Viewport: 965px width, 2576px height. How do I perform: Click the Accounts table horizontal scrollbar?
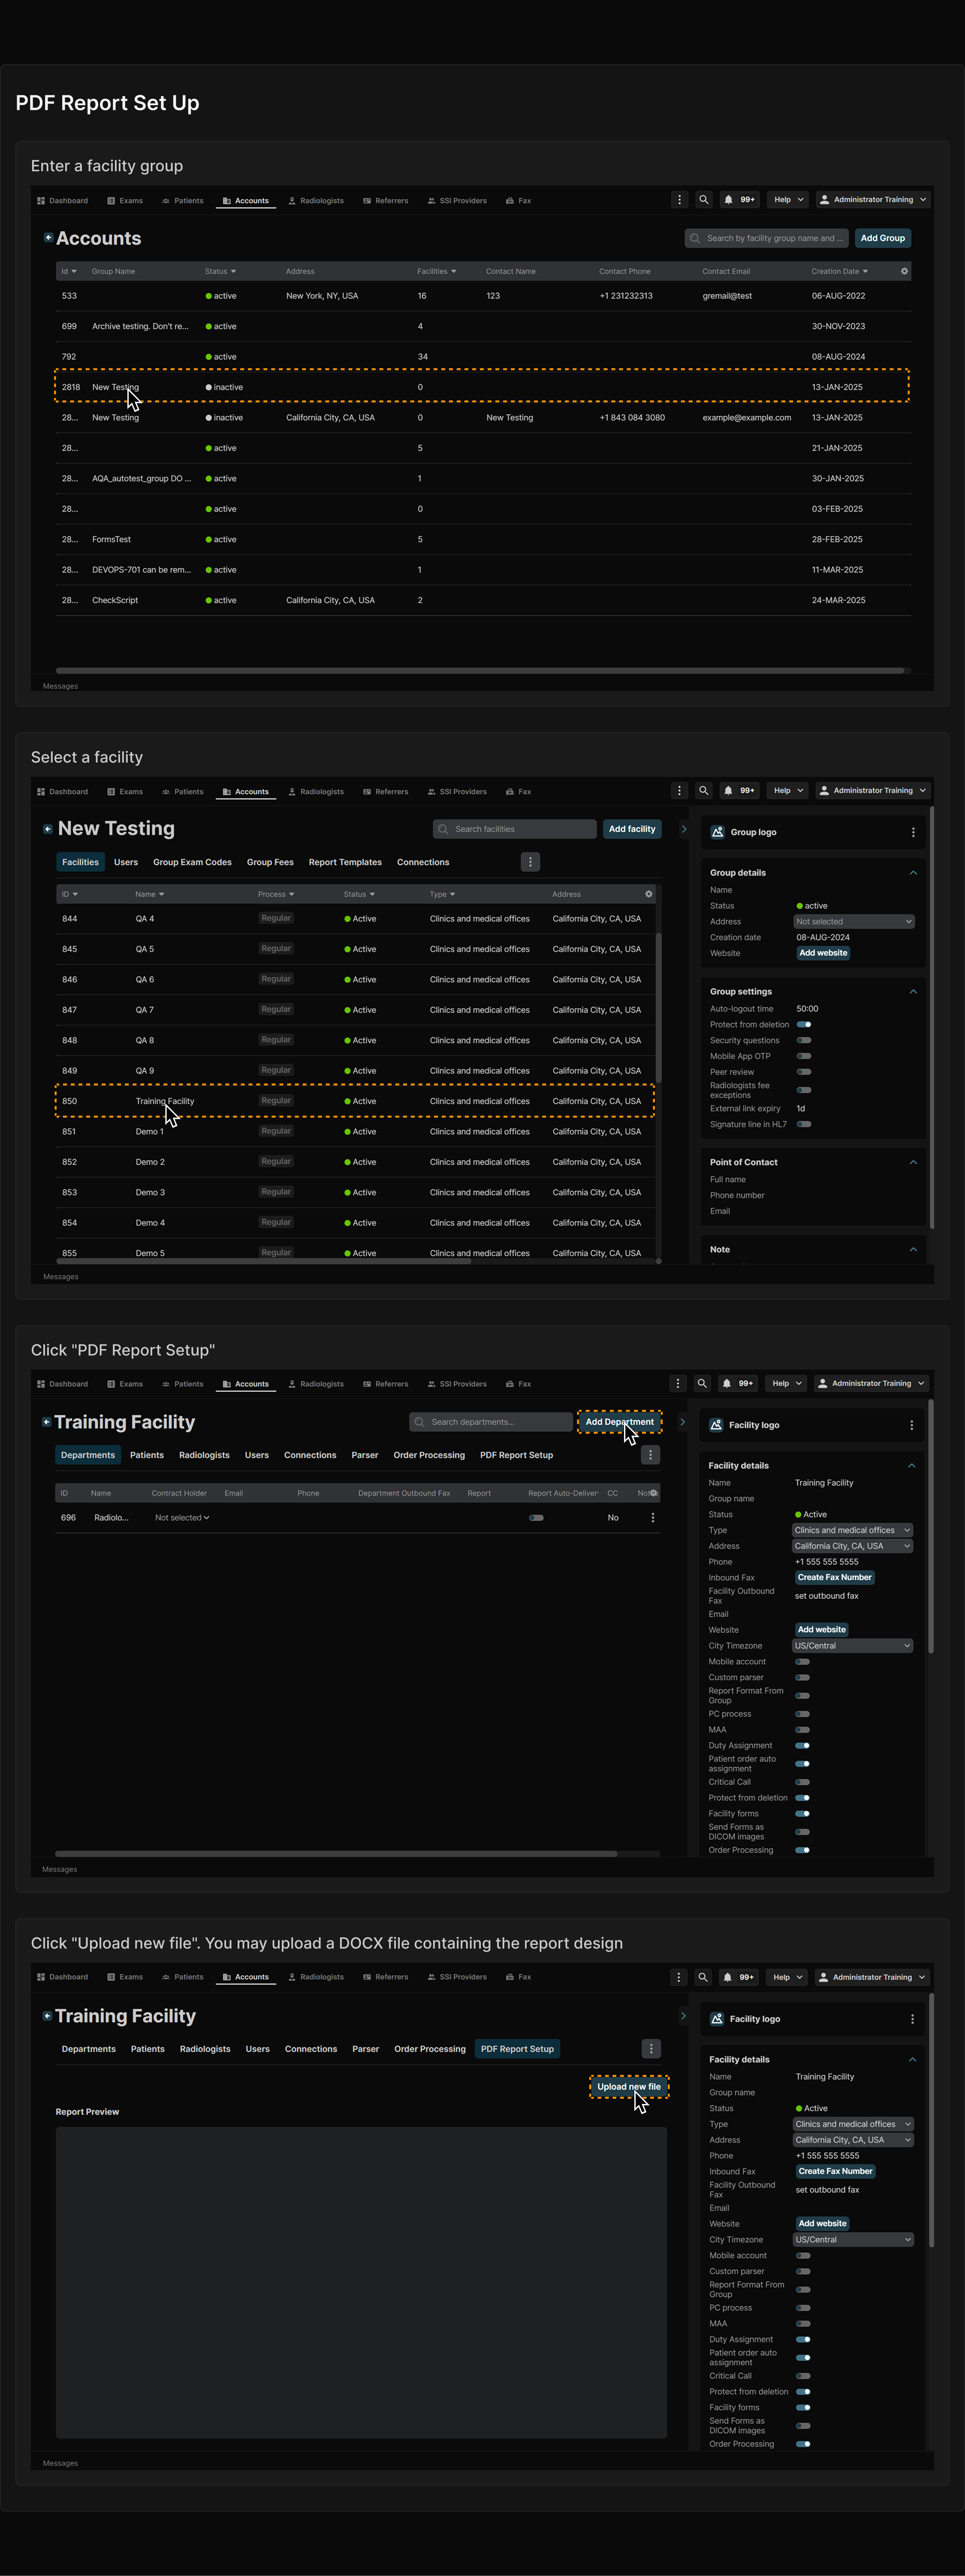click(x=479, y=670)
